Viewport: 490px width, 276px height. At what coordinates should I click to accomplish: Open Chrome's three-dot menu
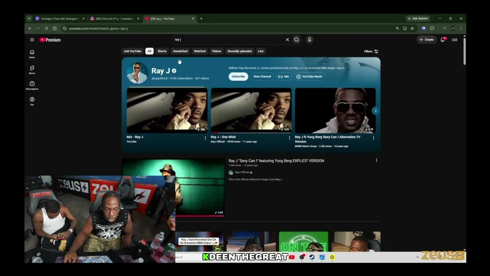461,28
